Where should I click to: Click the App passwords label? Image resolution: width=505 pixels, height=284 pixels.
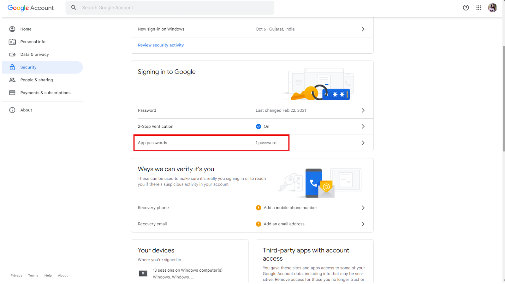click(152, 143)
